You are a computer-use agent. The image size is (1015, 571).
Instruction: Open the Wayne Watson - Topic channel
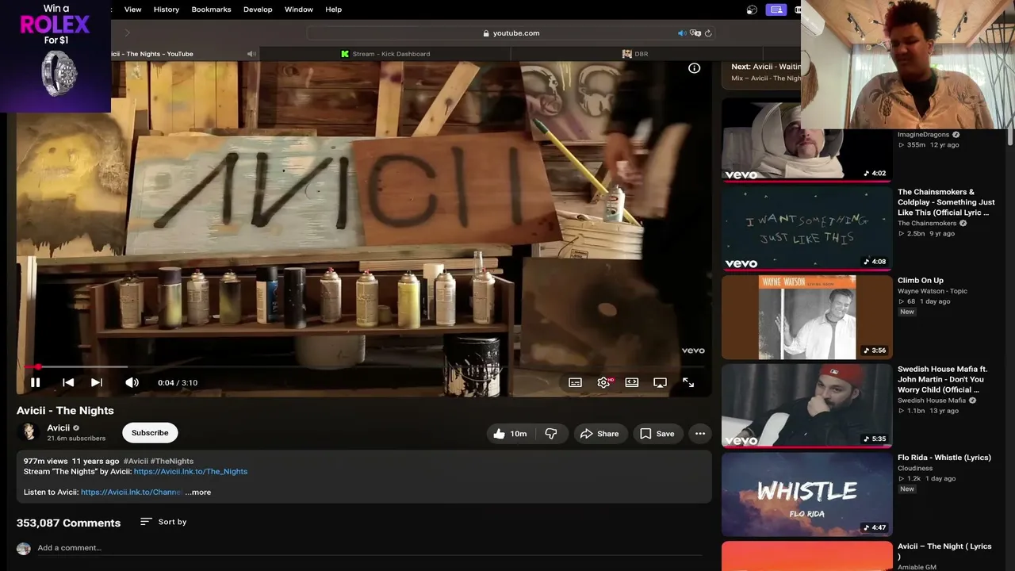(x=933, y=291)
